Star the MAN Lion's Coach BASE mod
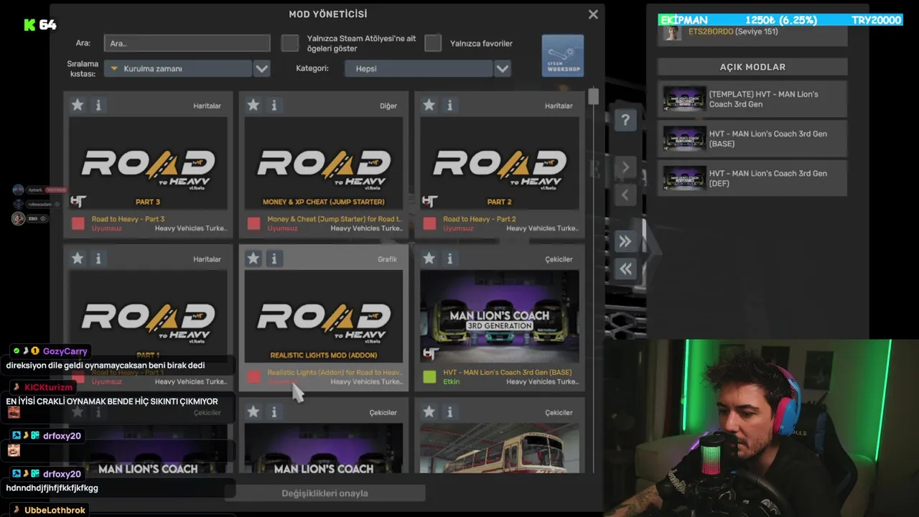The height and width of the screenshot is (517, 919). point(429,258)
